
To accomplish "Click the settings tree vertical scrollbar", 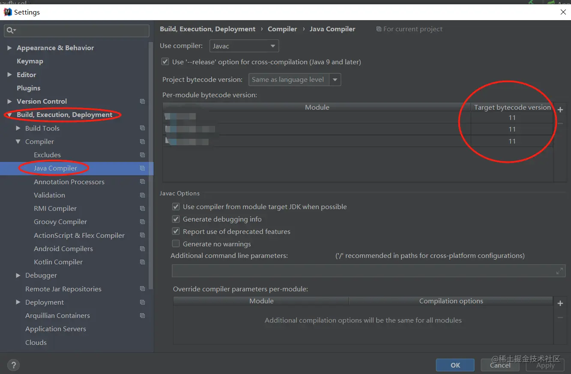I will pos(151,165).
